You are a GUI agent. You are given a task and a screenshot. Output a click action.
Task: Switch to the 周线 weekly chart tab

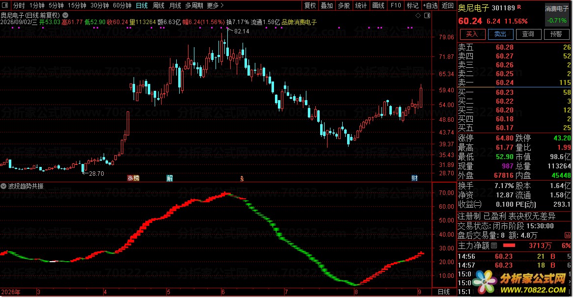coord(158,5)
